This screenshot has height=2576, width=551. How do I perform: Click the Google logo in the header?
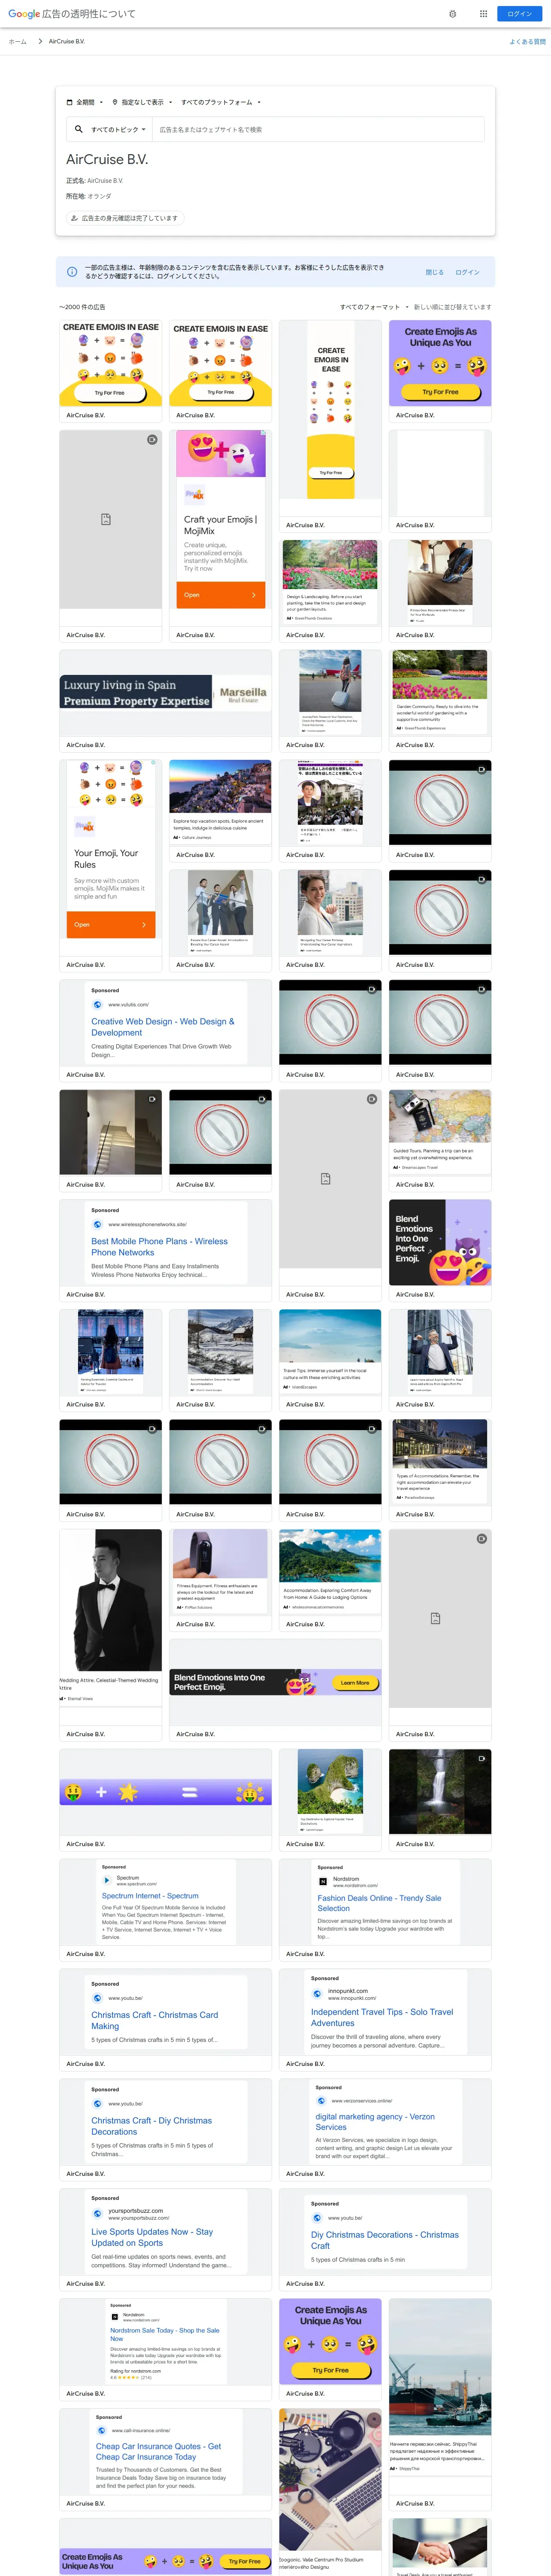(24, 14)
